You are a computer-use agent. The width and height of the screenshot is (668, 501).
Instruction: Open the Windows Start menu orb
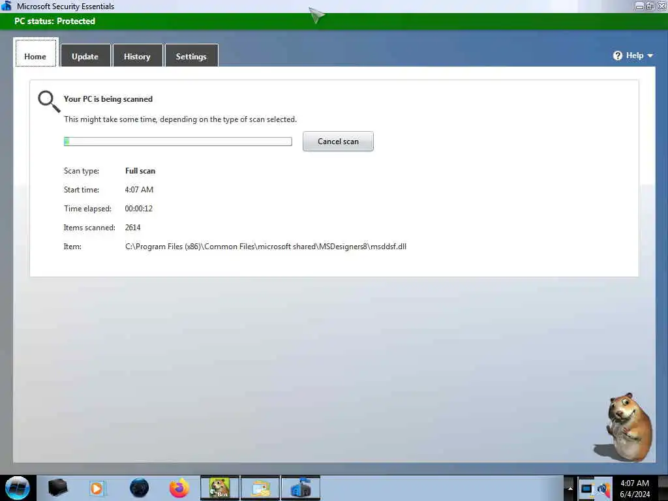[x=18, y=488]
